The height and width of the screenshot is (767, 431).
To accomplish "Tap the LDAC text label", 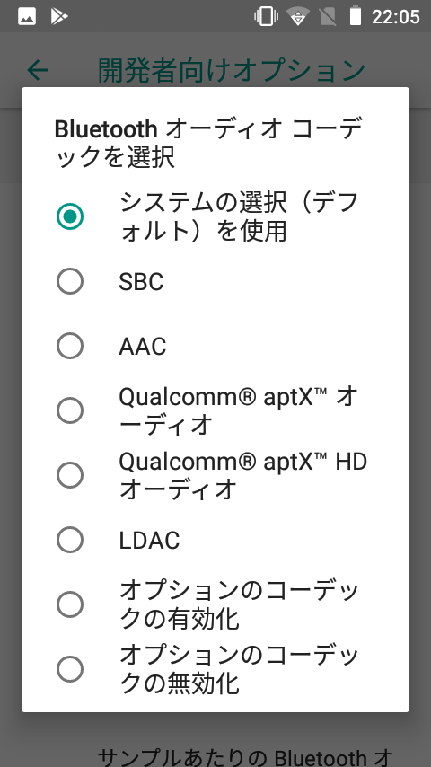I will (149, 540).
